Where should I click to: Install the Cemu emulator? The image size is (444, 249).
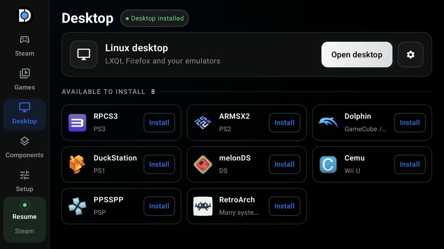coord(410,164)
